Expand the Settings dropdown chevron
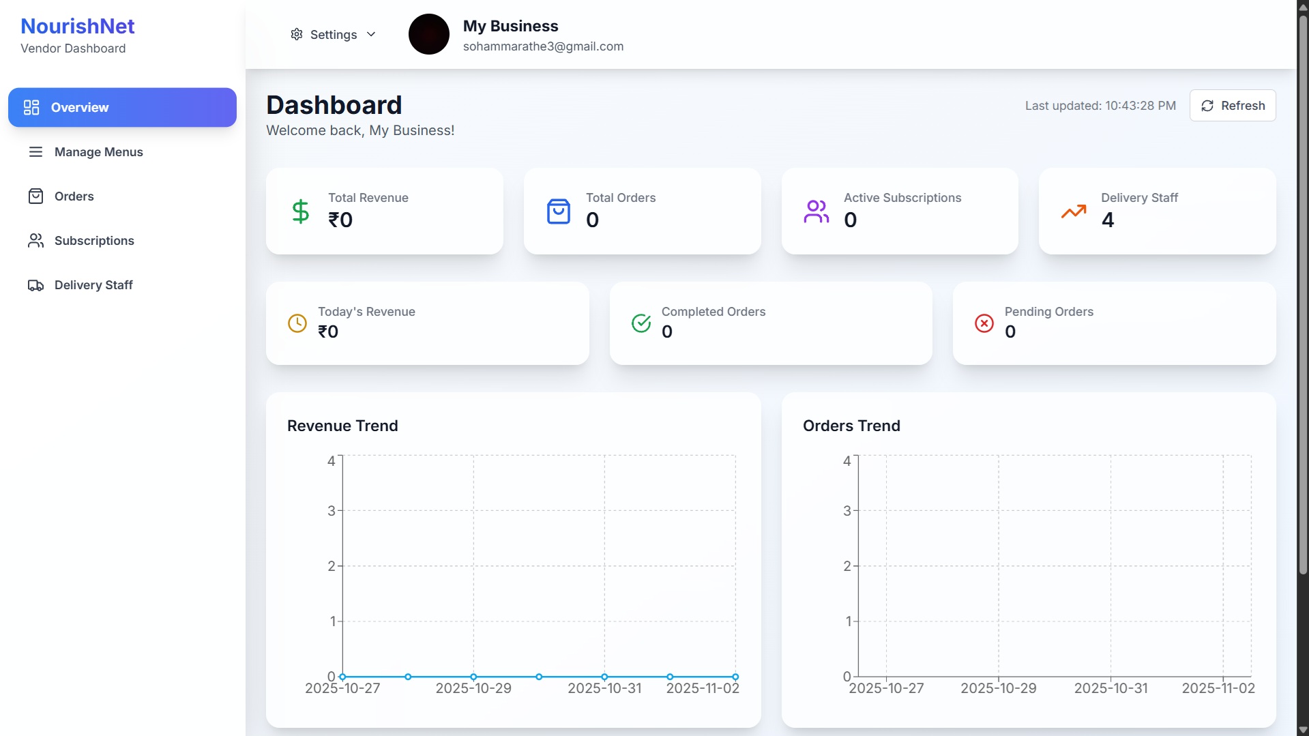The width and height of the screenshot is (1309, 736). tap(371, 34)
